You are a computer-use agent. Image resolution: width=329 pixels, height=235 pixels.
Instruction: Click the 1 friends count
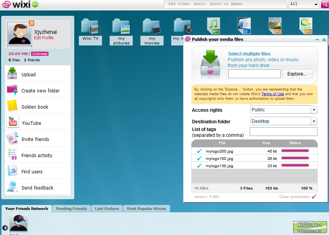tap(32, 60)
